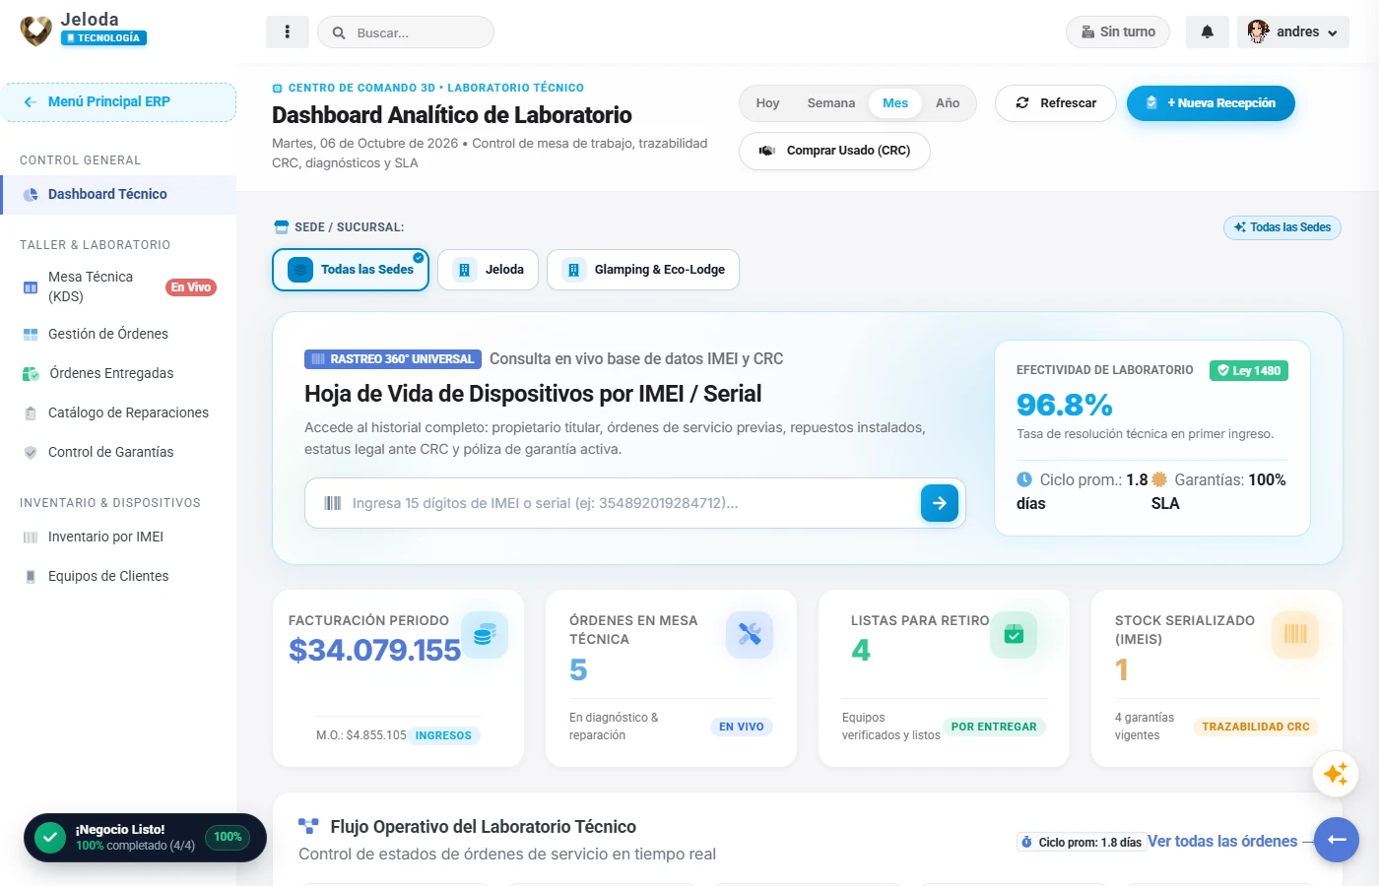Screen dimensions: 1379x886
Task: Click the Ley 1480 green badge
Action: tap(1249, 371)
